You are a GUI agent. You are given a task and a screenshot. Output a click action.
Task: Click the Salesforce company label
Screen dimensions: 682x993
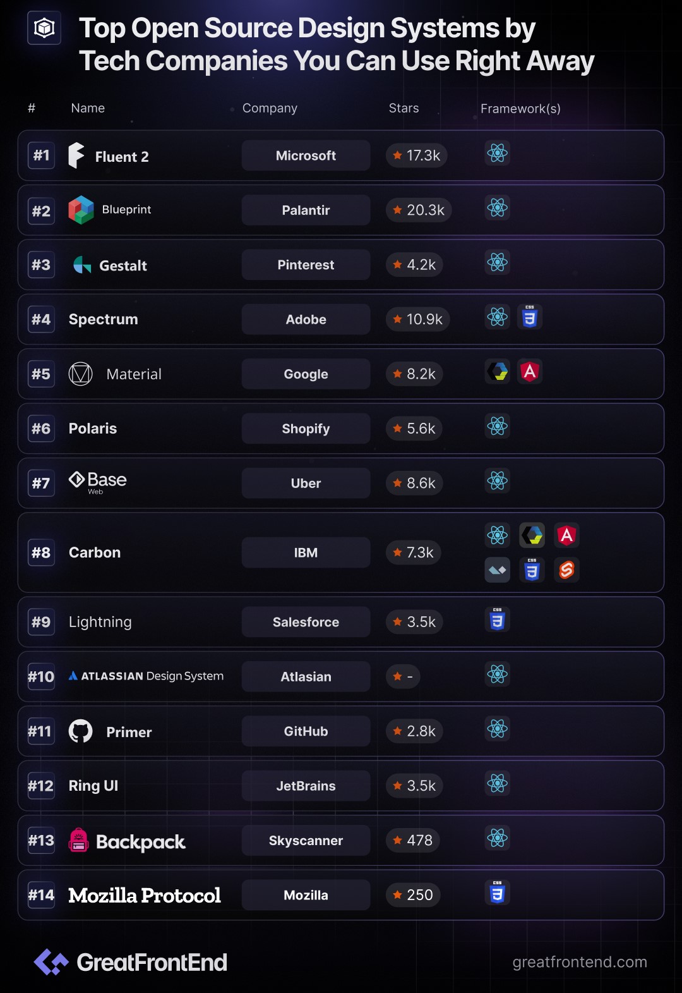(x=306, y=622)
